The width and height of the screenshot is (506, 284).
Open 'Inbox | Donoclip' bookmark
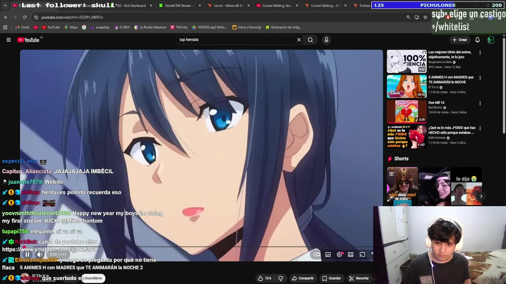click(247, 27)
